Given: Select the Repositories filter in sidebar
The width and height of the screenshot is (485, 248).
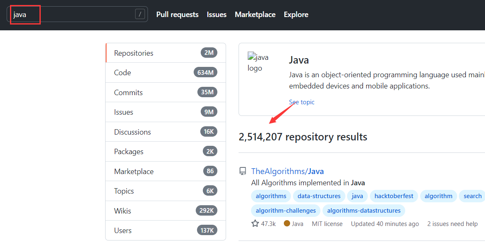Looking at the screenshot, I should 166,53.
